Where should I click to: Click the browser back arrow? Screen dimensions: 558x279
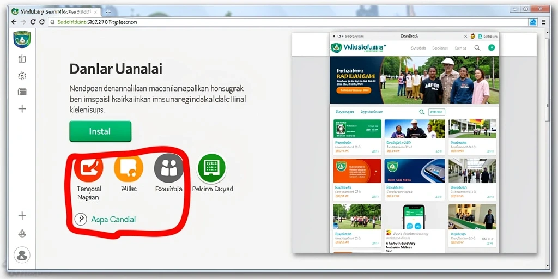pos(14,22)
